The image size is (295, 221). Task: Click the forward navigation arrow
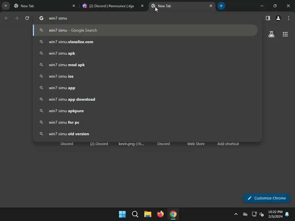(x=16, y=18)
